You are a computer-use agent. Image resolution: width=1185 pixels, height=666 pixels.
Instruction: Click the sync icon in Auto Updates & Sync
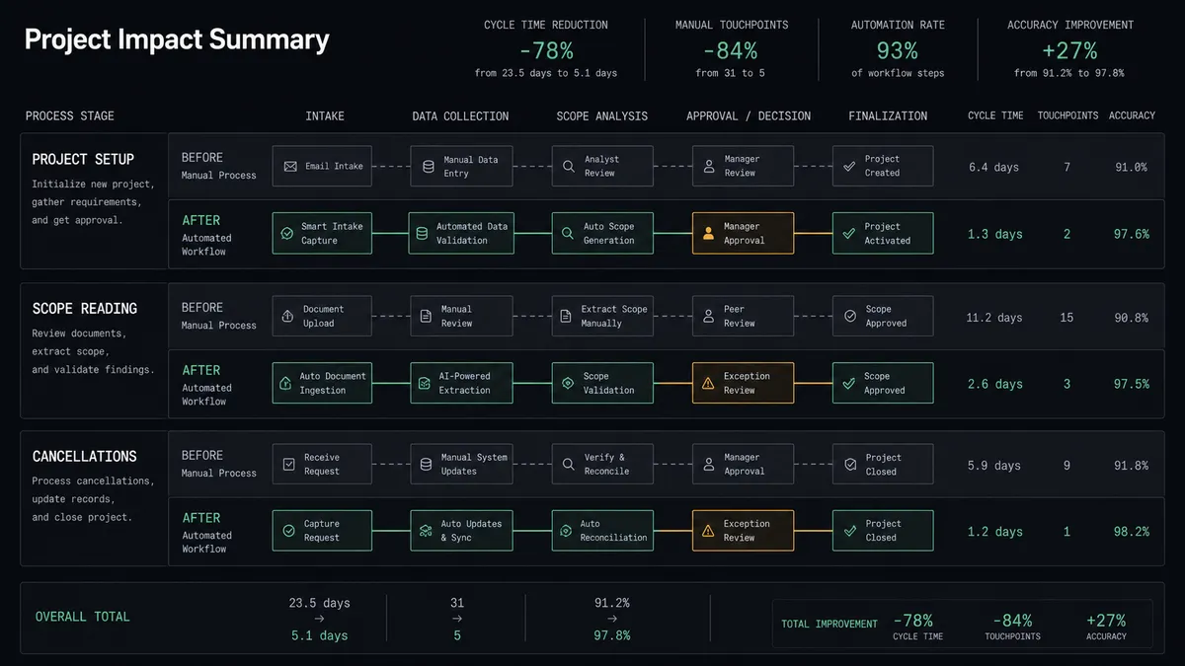point(425,531)
